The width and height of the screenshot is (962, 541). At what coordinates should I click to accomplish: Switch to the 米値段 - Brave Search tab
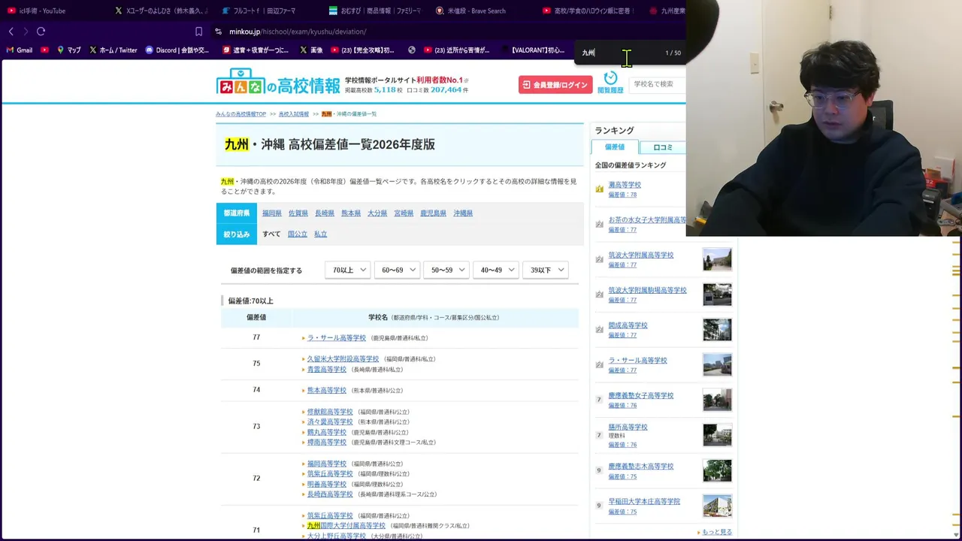pyautogui.click(x=470, y=11)
